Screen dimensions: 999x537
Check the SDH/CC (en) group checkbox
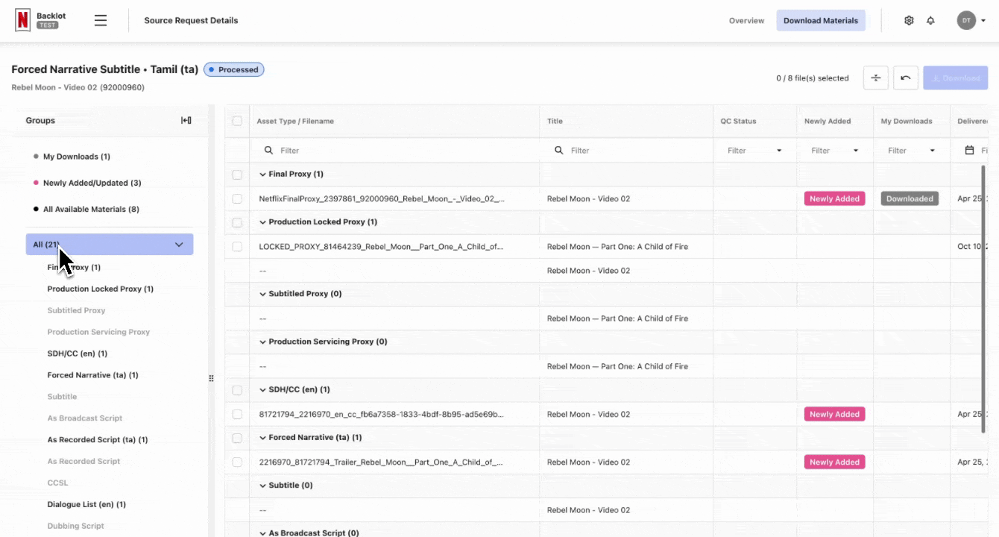(x=237, y=390)
